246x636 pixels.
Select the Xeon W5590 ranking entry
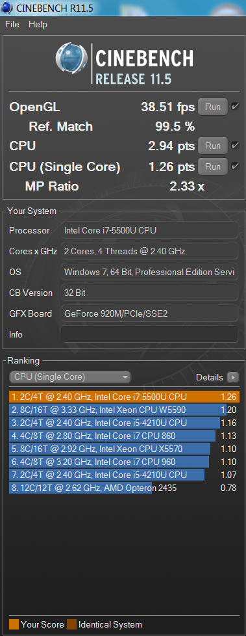[124, 410]
